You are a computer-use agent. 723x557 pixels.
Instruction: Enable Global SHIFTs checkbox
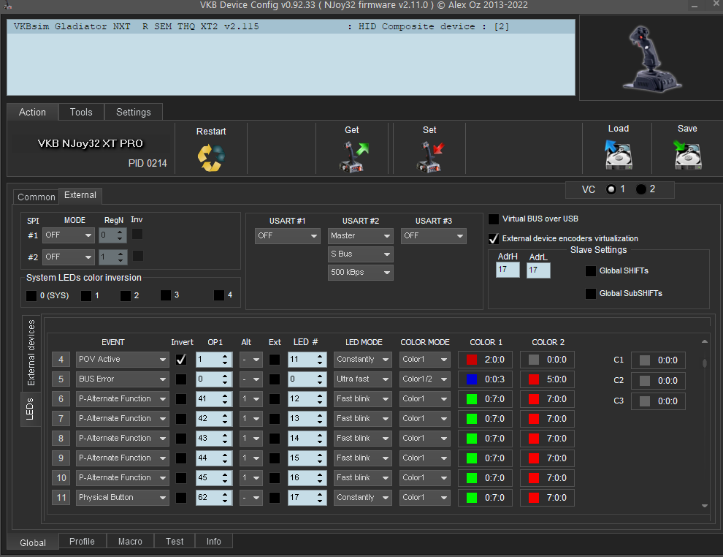click(591, 271)
